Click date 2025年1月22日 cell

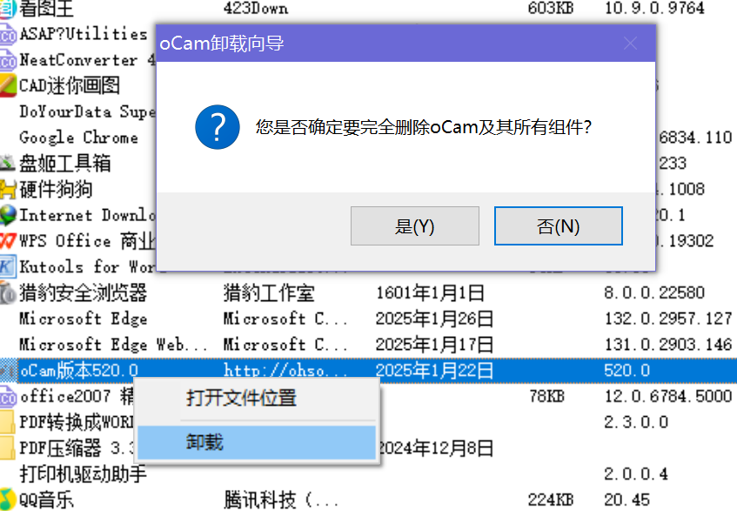(x=434, y=371)
